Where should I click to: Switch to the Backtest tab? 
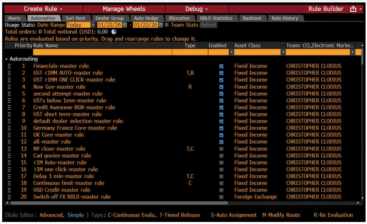click(x=252, y=18)
